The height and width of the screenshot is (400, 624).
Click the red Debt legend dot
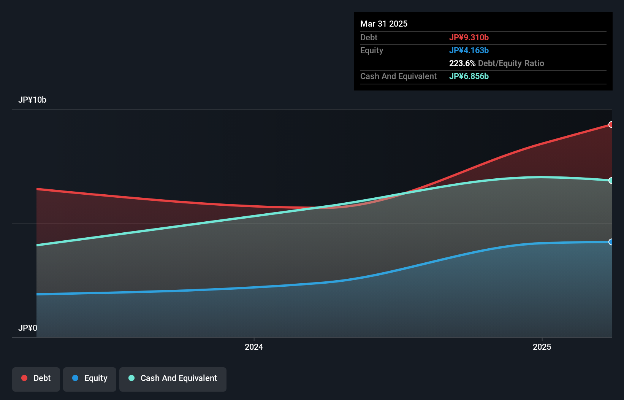point(24,378)
